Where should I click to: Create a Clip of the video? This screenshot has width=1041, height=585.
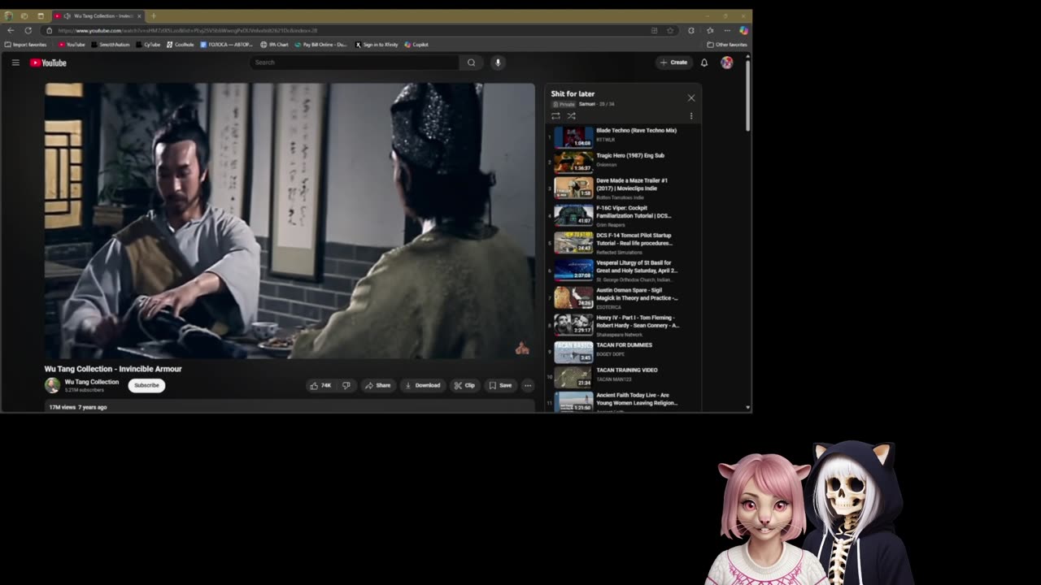pos(464,385)
